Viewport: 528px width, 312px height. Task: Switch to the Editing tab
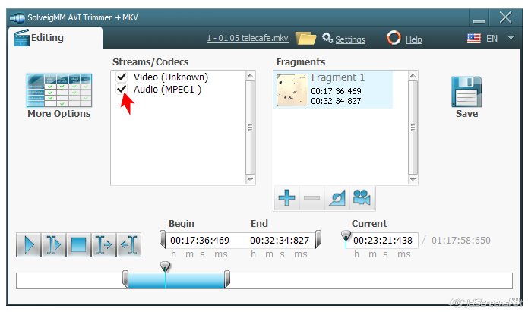(x=56, y=38)
